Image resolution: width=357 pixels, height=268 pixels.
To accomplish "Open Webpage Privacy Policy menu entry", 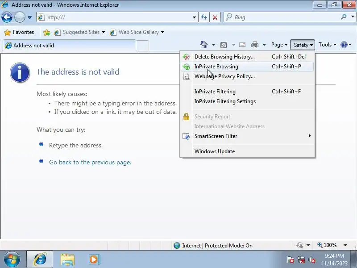I will point(247,76).
